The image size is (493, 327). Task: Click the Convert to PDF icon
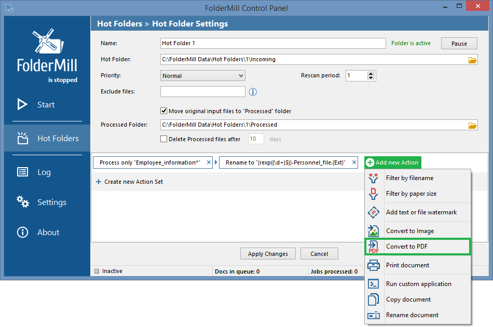[x=373, y=247]
